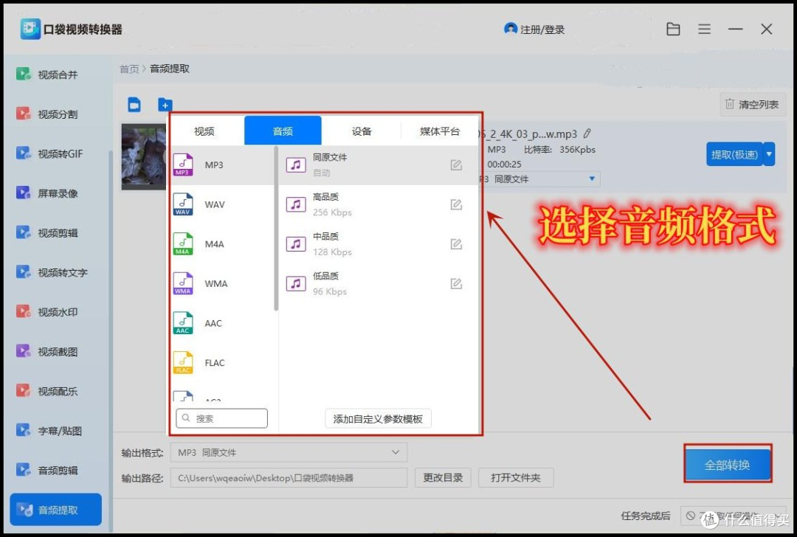Click the video file thumbnail
Viewport: 797px width, 537px height.
coord(144,157)
